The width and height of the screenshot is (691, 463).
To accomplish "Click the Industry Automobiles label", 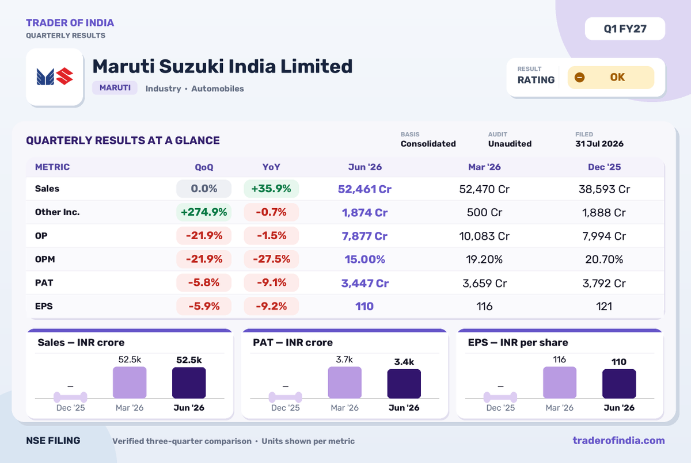I will [x=195, y=89].
